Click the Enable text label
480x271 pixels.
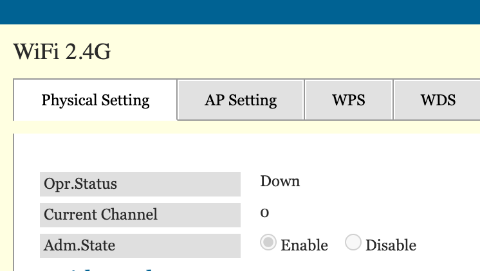pos(304,245)
